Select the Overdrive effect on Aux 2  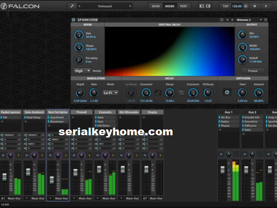tap(252, 121)
